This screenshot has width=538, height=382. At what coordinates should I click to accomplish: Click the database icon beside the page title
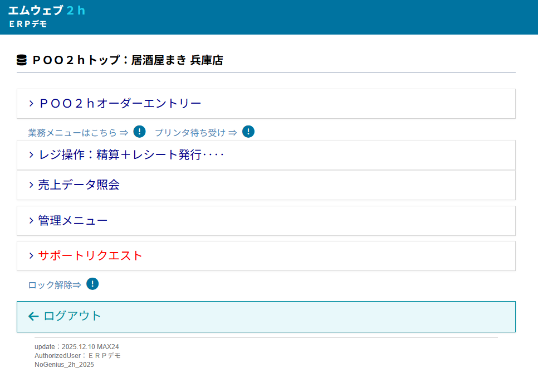(22, 60)
